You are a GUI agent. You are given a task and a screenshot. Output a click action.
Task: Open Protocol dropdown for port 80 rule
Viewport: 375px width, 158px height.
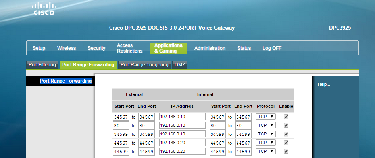(x=266, y=125)
